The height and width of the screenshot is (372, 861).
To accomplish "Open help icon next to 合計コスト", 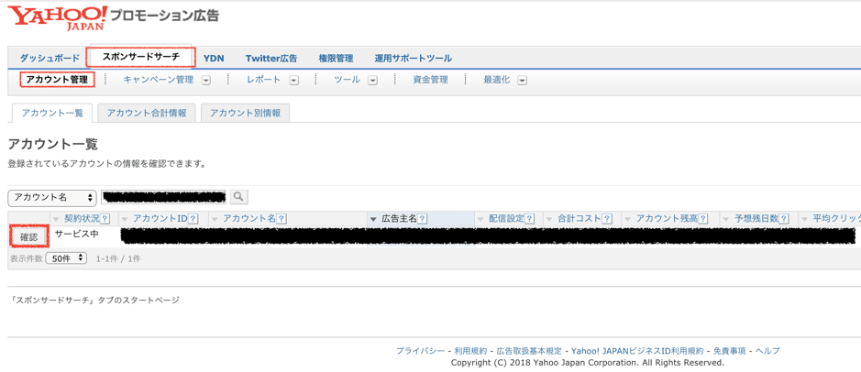I will (x=607, y=219).
